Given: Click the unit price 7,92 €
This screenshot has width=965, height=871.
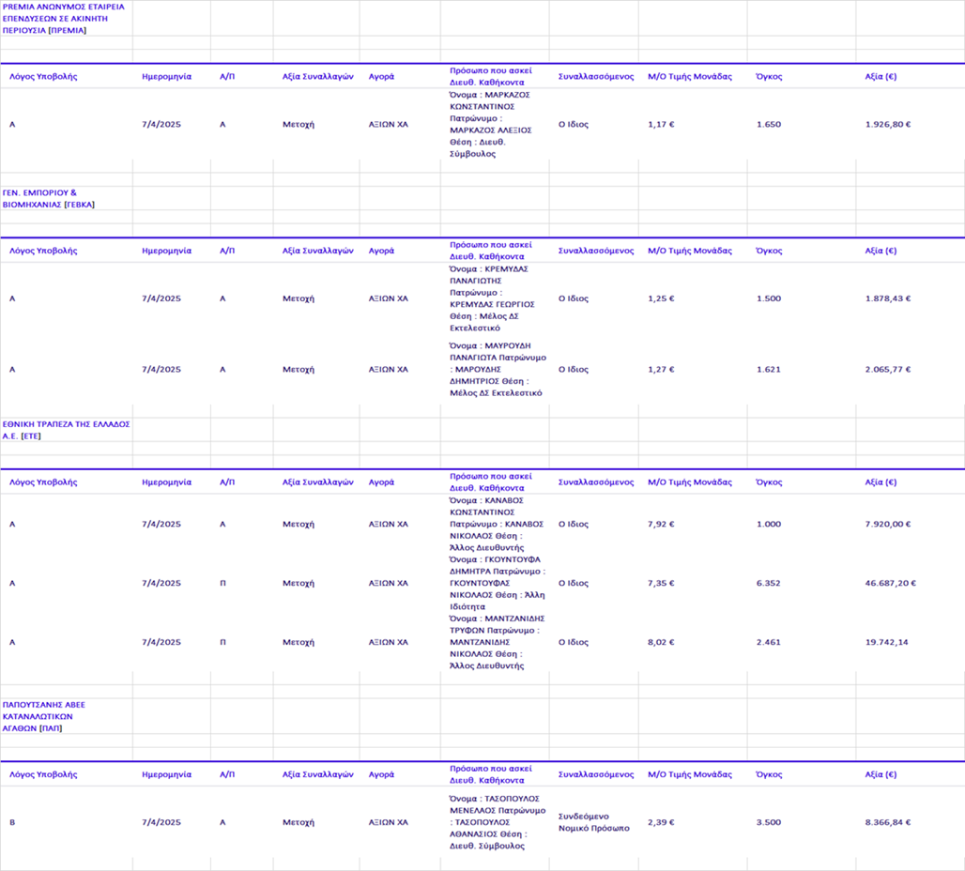Looking at the screenshot, I should point(661,524).
